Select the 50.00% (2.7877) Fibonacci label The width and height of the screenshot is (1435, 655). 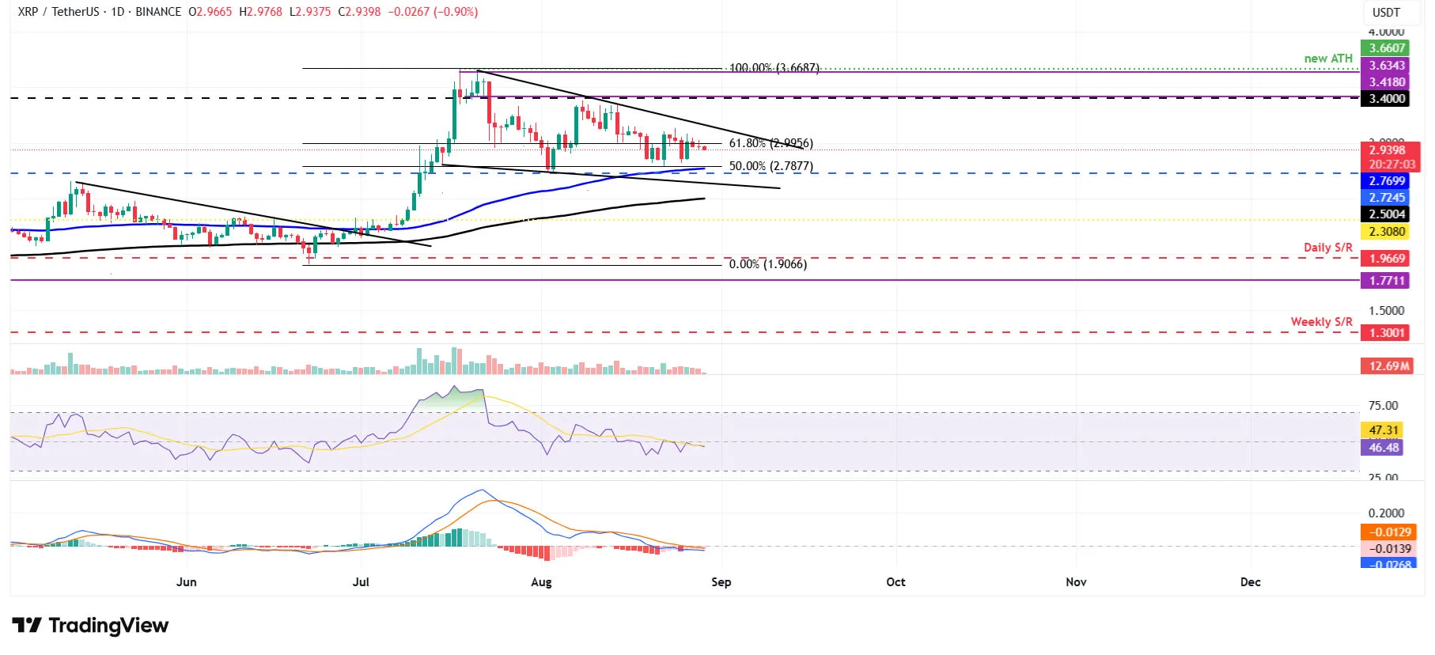tap(771, 166)
